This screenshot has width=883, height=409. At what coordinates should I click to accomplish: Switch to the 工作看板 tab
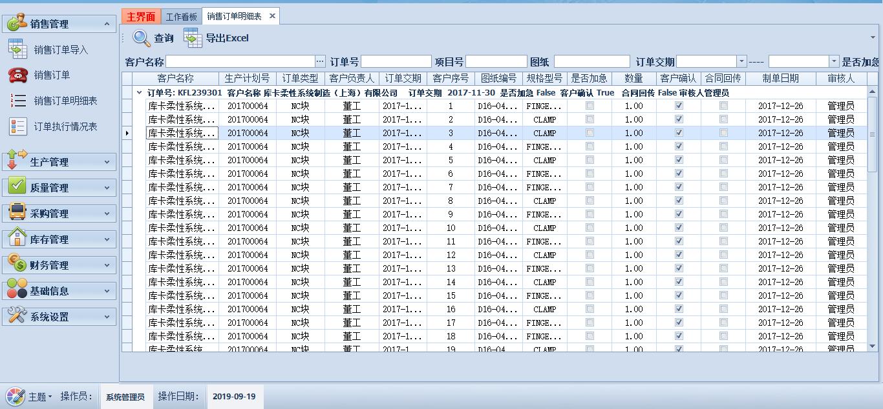click(181, 17)
